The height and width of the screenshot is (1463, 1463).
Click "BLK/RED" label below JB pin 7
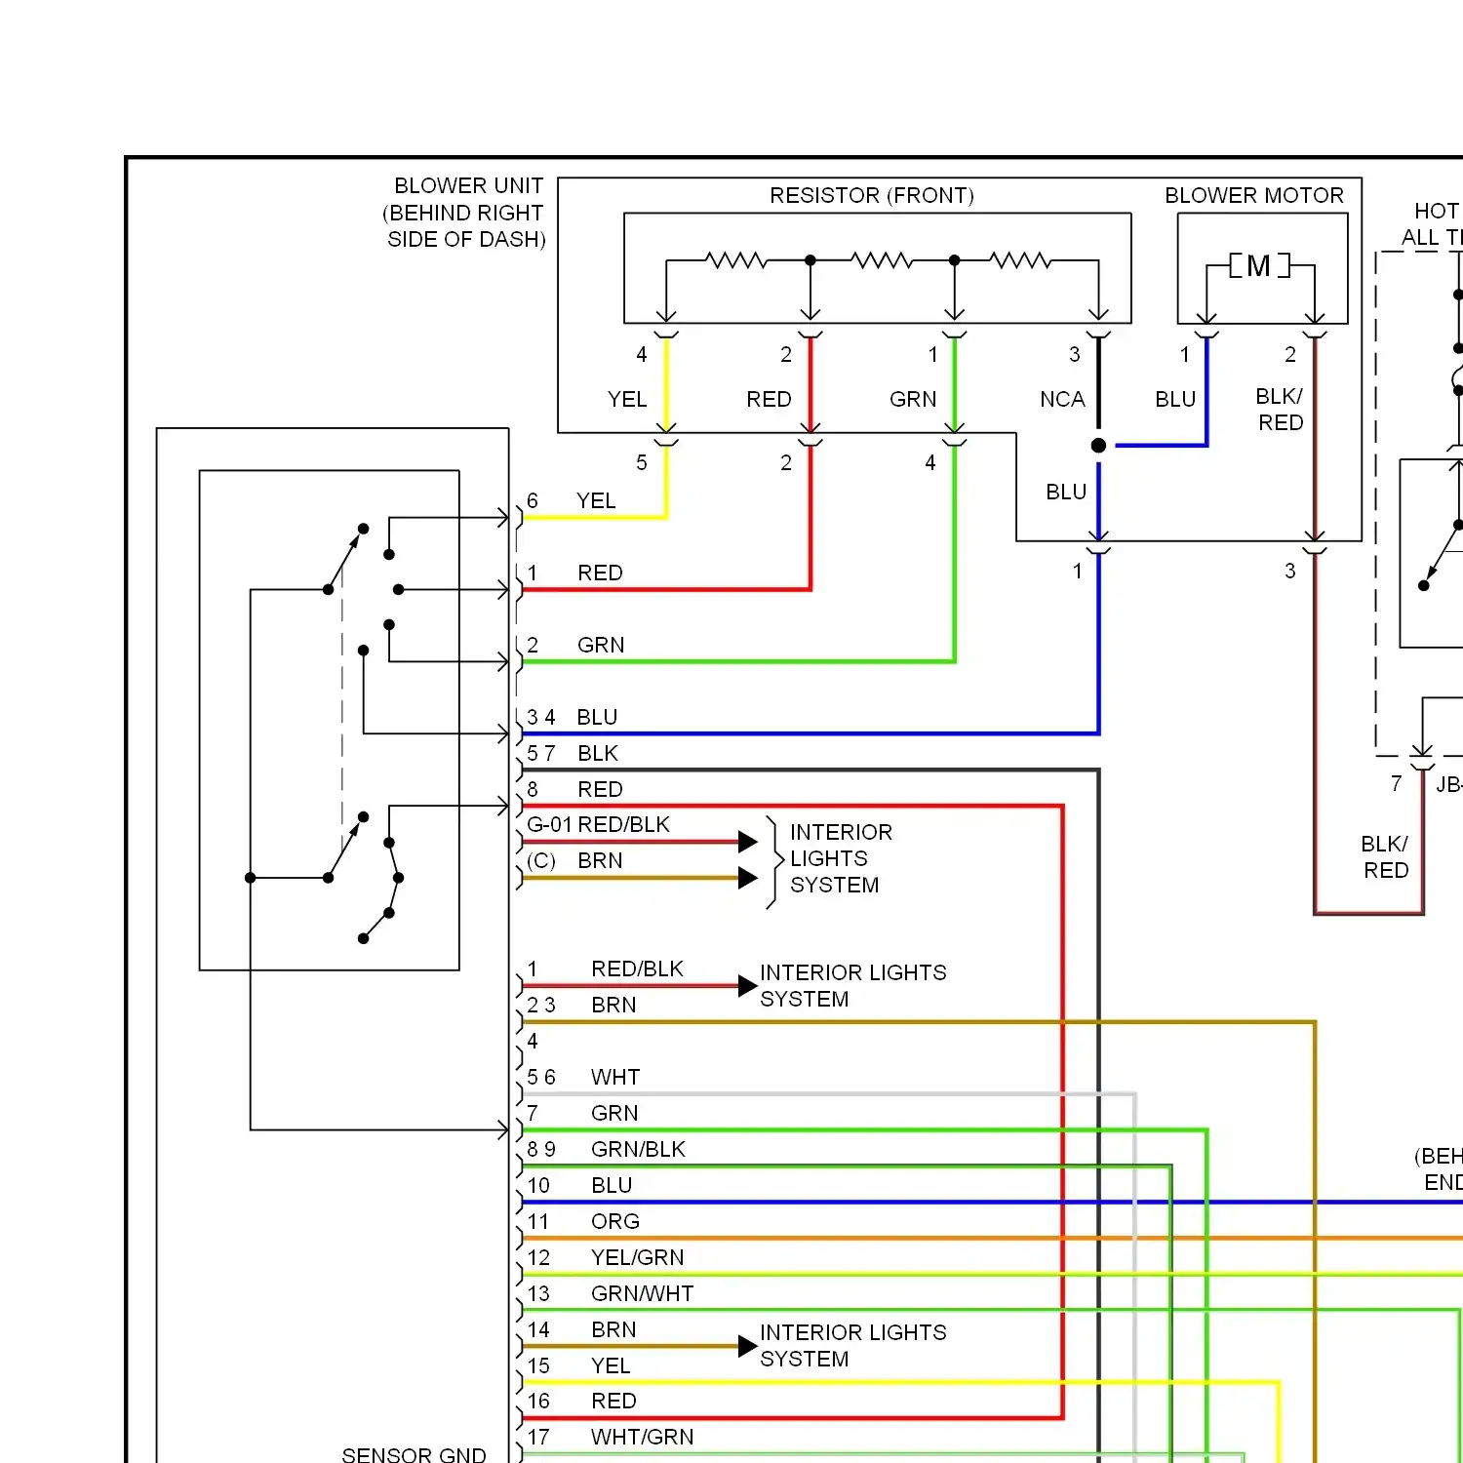tap(1385, 856)
